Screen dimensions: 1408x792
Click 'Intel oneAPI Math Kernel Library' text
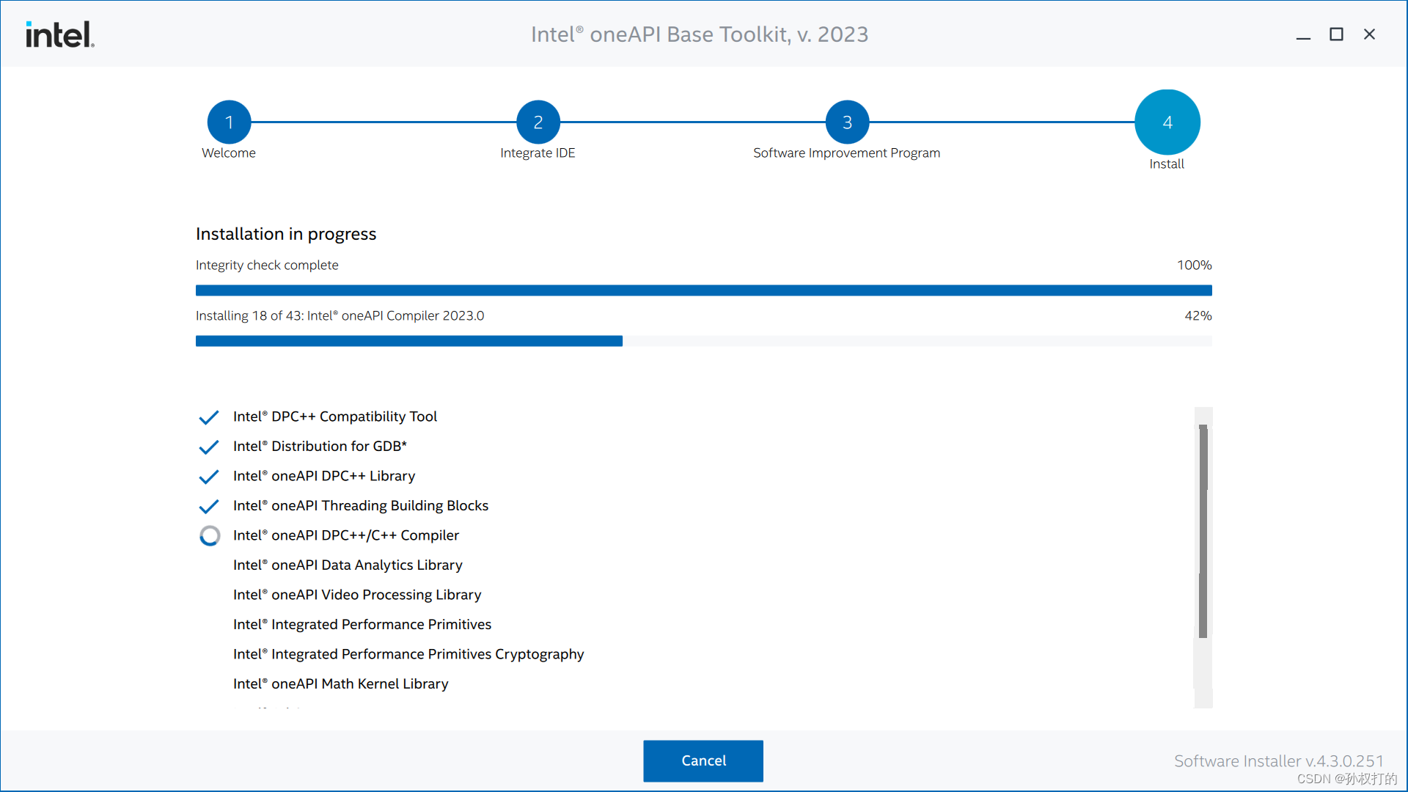point(341,683)
